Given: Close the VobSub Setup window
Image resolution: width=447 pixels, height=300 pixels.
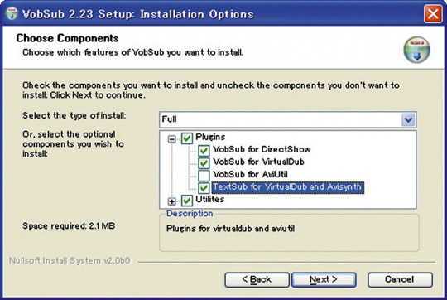Looking at the screenshot, I should click(432, 14).
